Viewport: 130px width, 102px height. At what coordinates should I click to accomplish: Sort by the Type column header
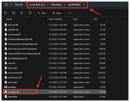coord(75,19)
